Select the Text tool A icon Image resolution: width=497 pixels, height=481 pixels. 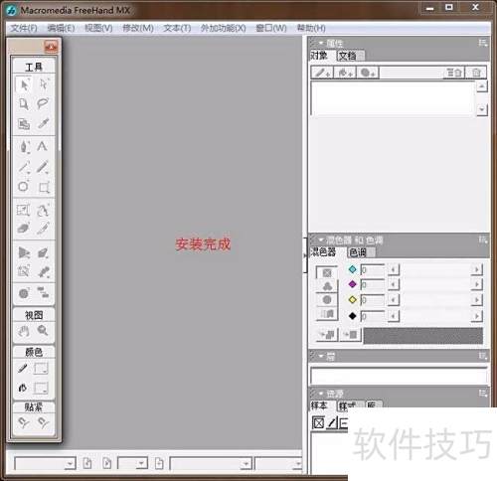click(43, 146)
